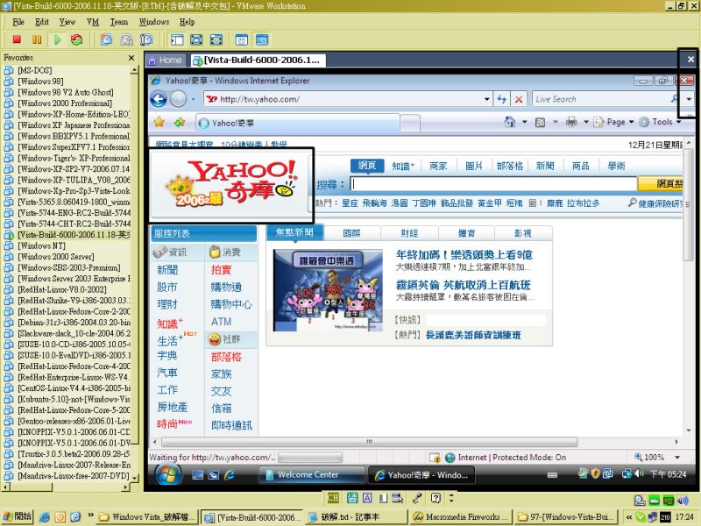This screenshot has width=701, height=526.
Task: Show or hide the VMware sidebar
Action: [x=177, y=39]
